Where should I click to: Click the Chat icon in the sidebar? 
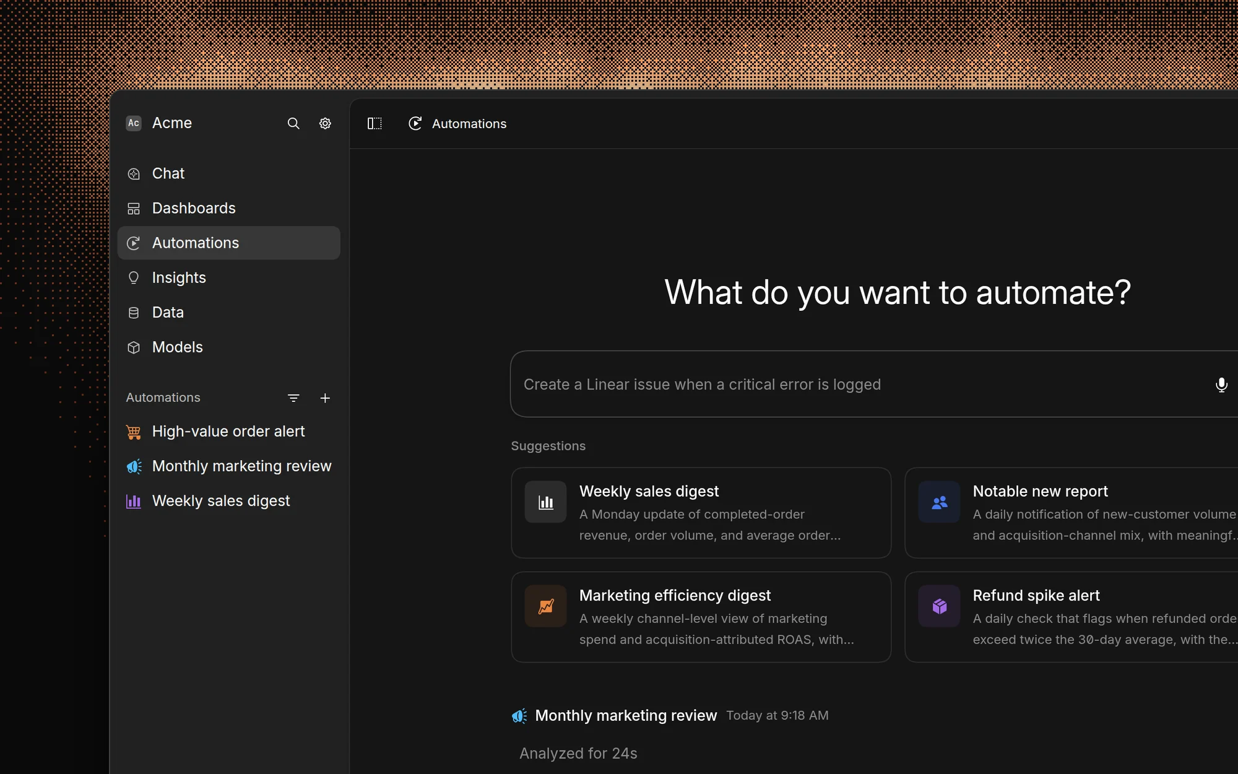click(134, 174)
